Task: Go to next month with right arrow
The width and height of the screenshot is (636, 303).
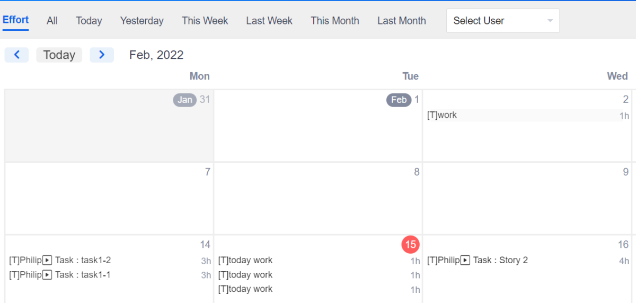Action: (x=102, y=55)
